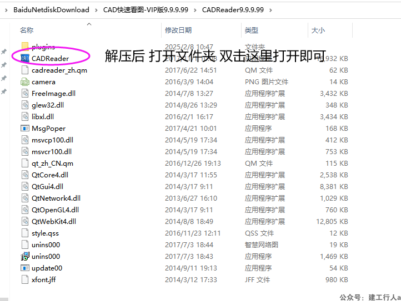This screenshot has width=401, height=301.
Task: Click the FreeImage.dll file icon
Action: [x=25, y=93]
